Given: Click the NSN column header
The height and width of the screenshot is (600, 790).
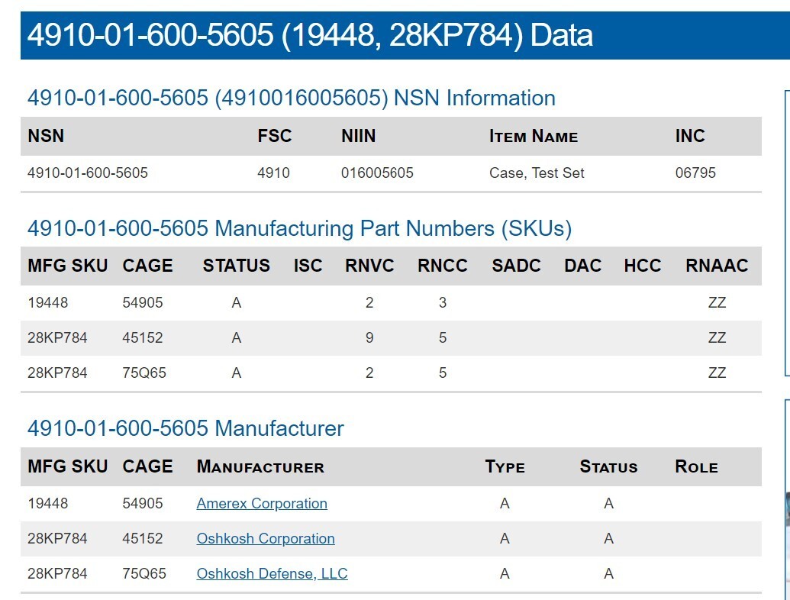Looking at the screenshot, I should click(x=46, y=136).
